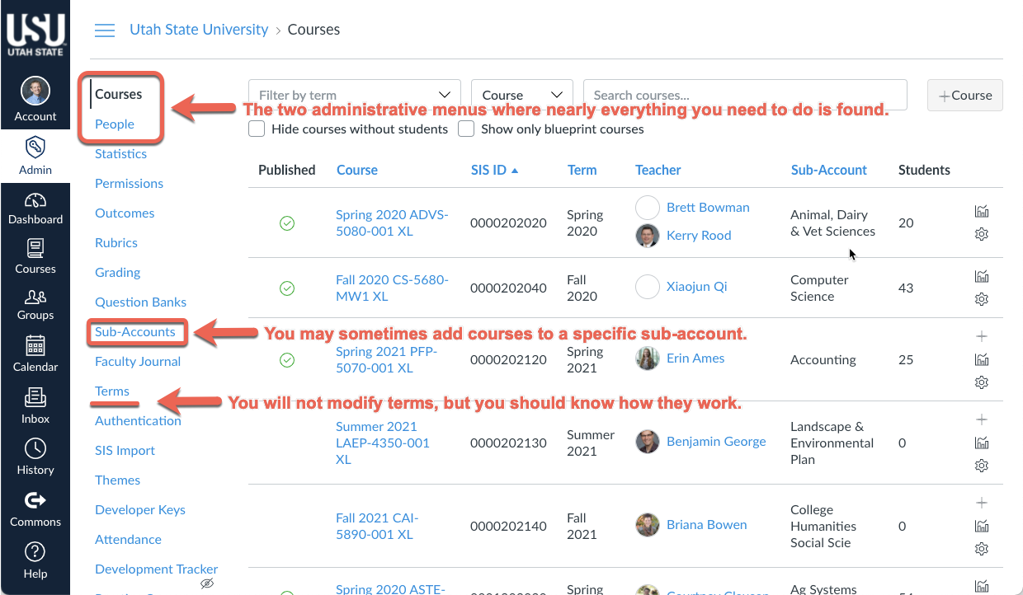Go to Dashboard in global navigation

click(35, 208)
